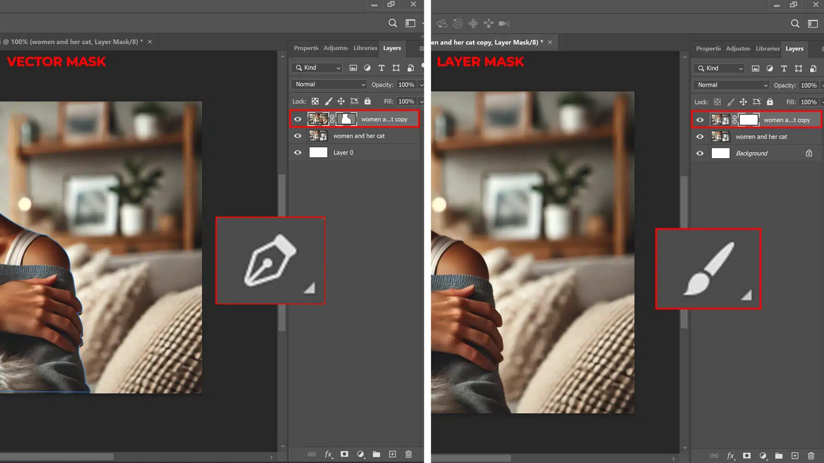
Task: Select the 3D orbit camera tool
Action: (442, 24)
